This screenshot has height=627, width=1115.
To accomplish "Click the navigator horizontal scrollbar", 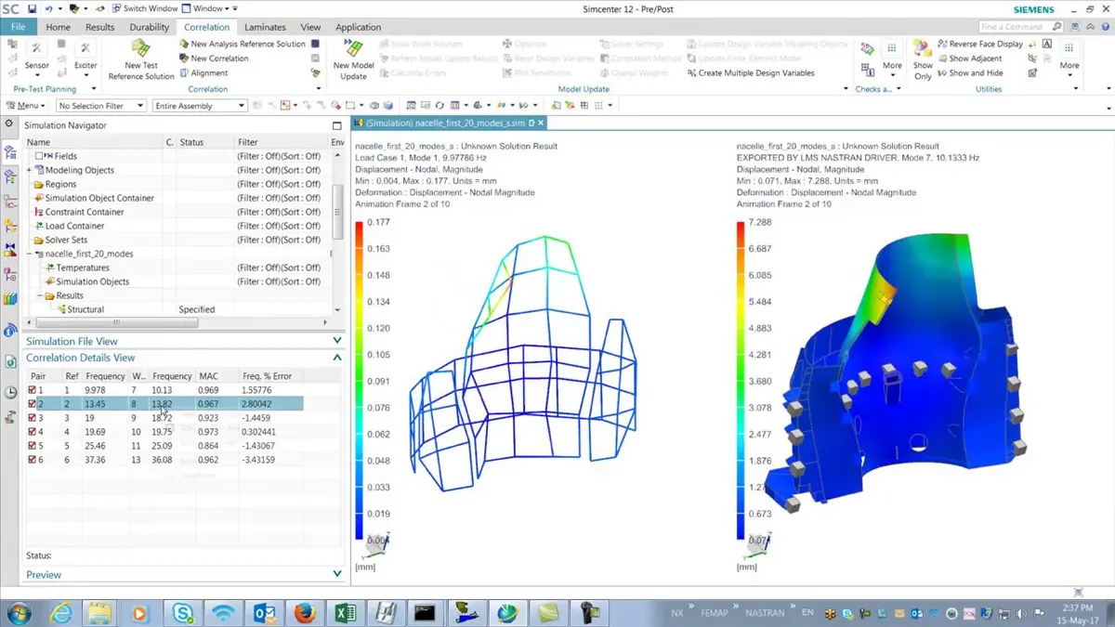I will (117, 323).
